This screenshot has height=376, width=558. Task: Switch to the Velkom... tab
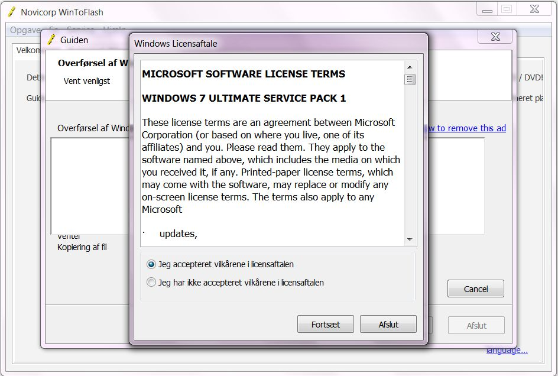pos(28,50)
